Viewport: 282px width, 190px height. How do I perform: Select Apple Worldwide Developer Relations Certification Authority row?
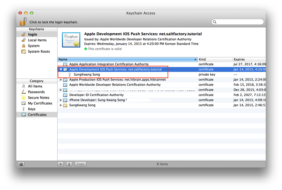(x=162, y=84)
